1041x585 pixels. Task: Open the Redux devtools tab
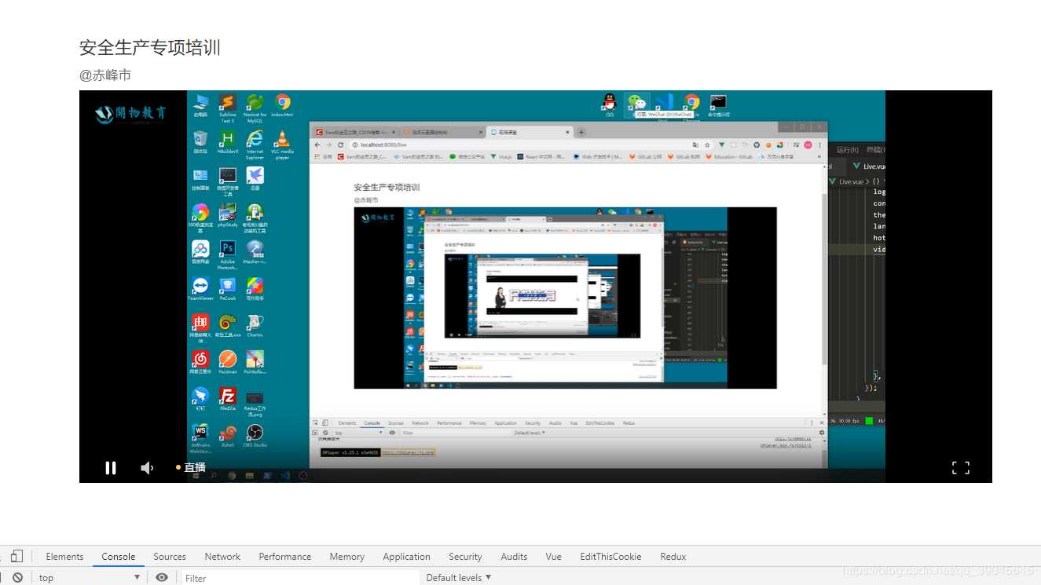tap(673, 557)
